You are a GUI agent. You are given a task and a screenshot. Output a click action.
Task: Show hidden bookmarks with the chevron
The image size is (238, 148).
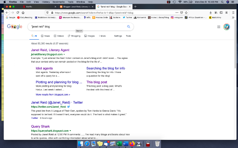click(x=233, y=17)
